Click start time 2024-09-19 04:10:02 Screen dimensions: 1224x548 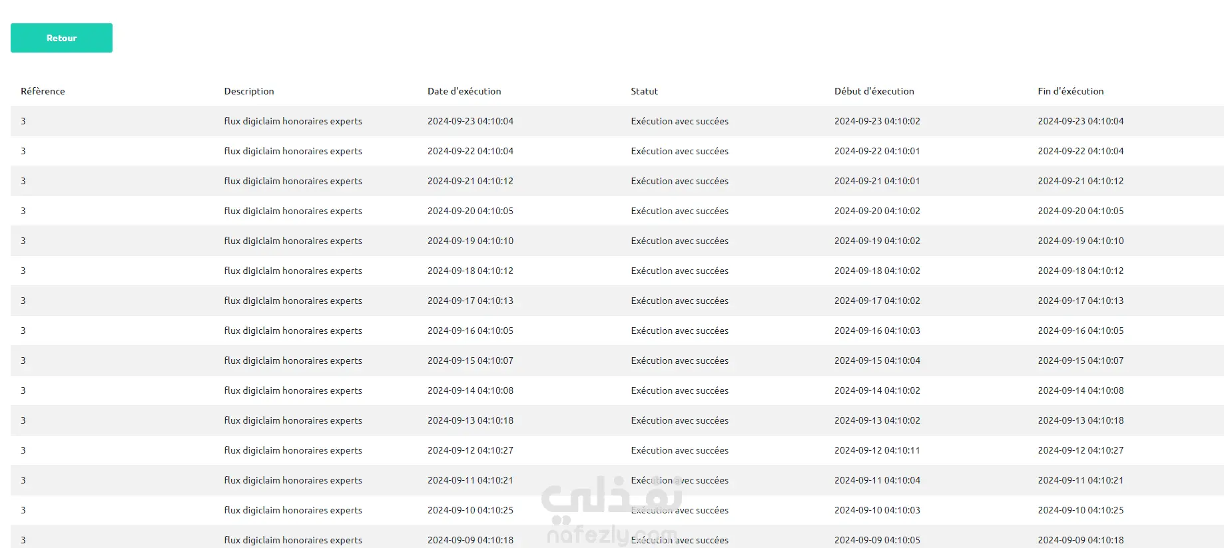point(877,241)
